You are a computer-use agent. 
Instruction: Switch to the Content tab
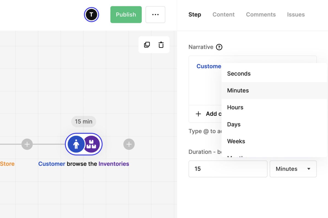pos(223,14)
